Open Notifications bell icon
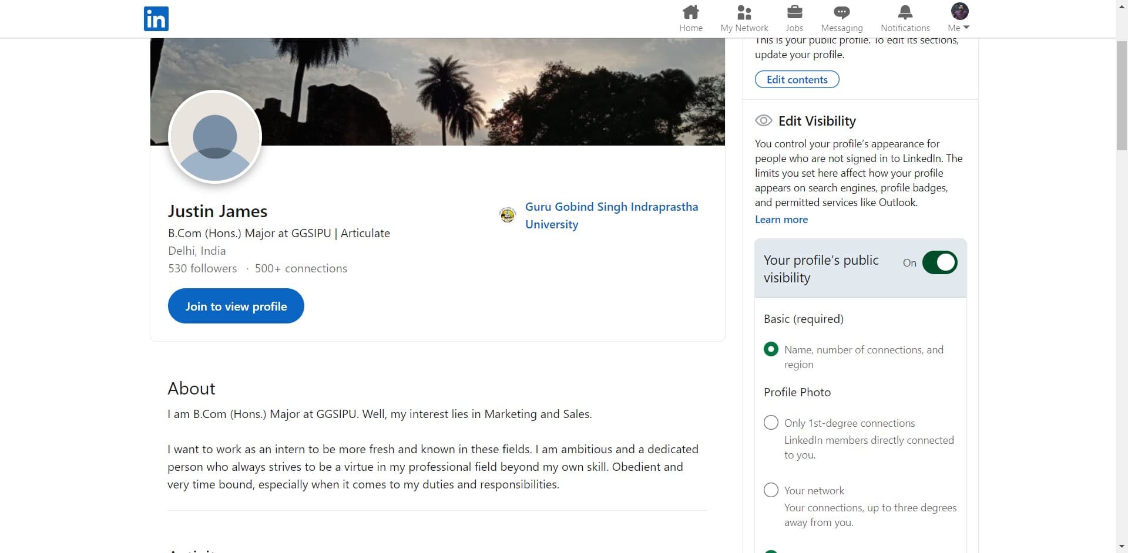 905,12
